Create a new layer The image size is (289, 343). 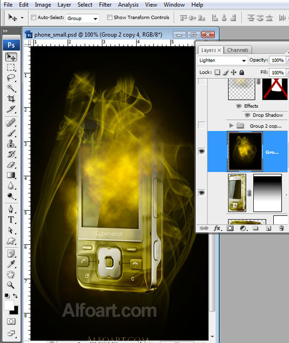[x=269, y=228]
